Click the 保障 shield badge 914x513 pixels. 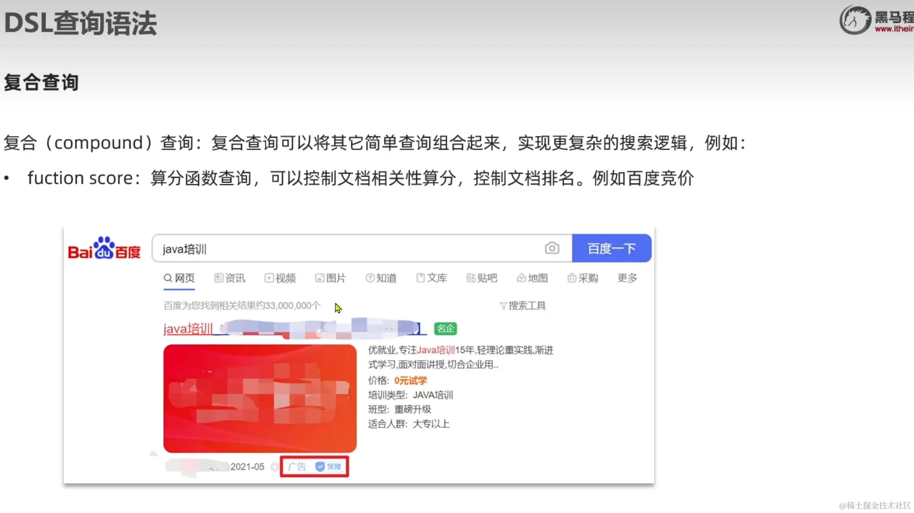pos(329,467)
